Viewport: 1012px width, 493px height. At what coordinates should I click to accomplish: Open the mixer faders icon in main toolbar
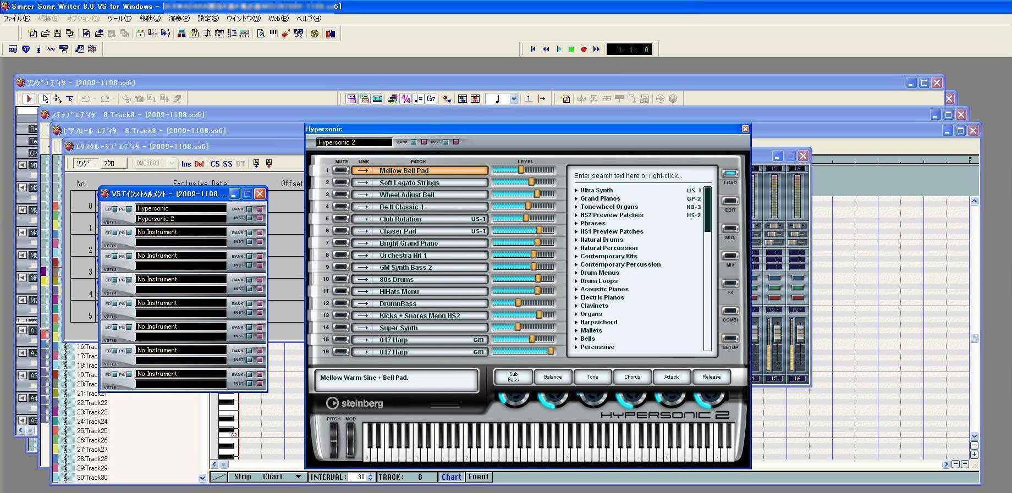(x=153, y=34)
